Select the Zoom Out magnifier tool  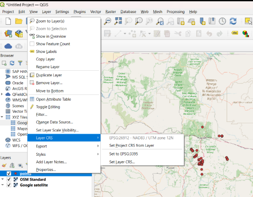coord(108,21)
